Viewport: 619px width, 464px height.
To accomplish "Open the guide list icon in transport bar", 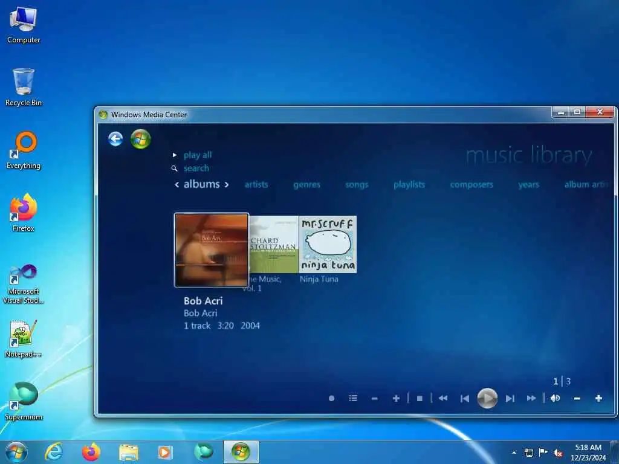I will click(x=353, y=399).
